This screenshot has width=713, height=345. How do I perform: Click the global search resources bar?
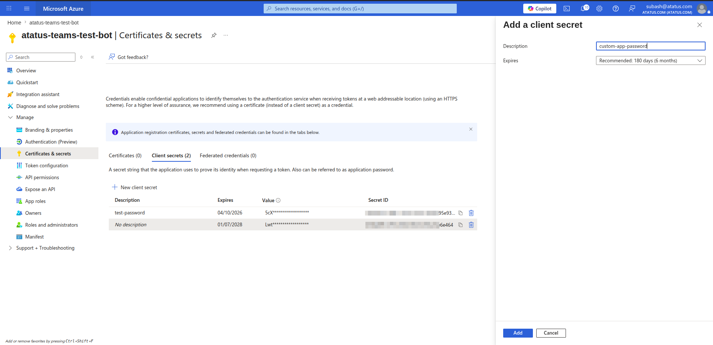pyautogui.click(x=360, y=9)
